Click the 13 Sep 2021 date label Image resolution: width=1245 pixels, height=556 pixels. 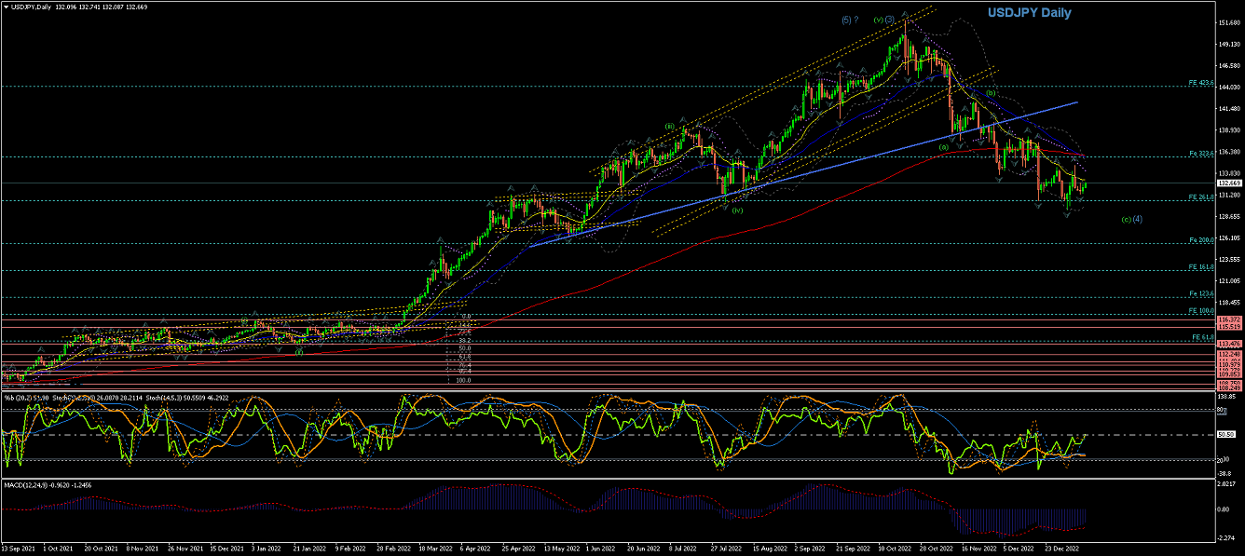20,549
